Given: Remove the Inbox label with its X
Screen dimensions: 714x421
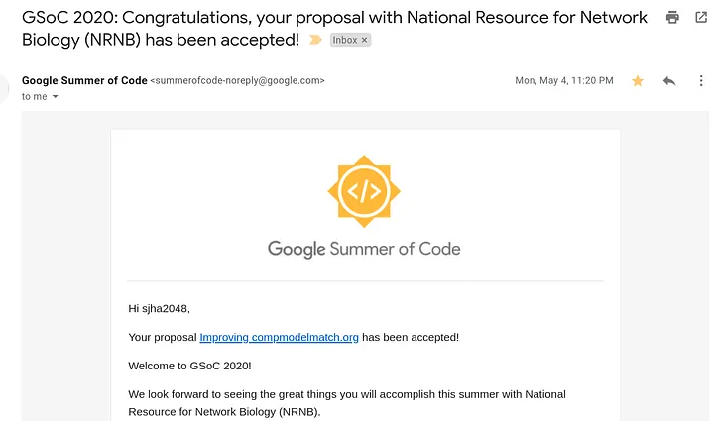Looking at the screenshot, I should (364, 40).
